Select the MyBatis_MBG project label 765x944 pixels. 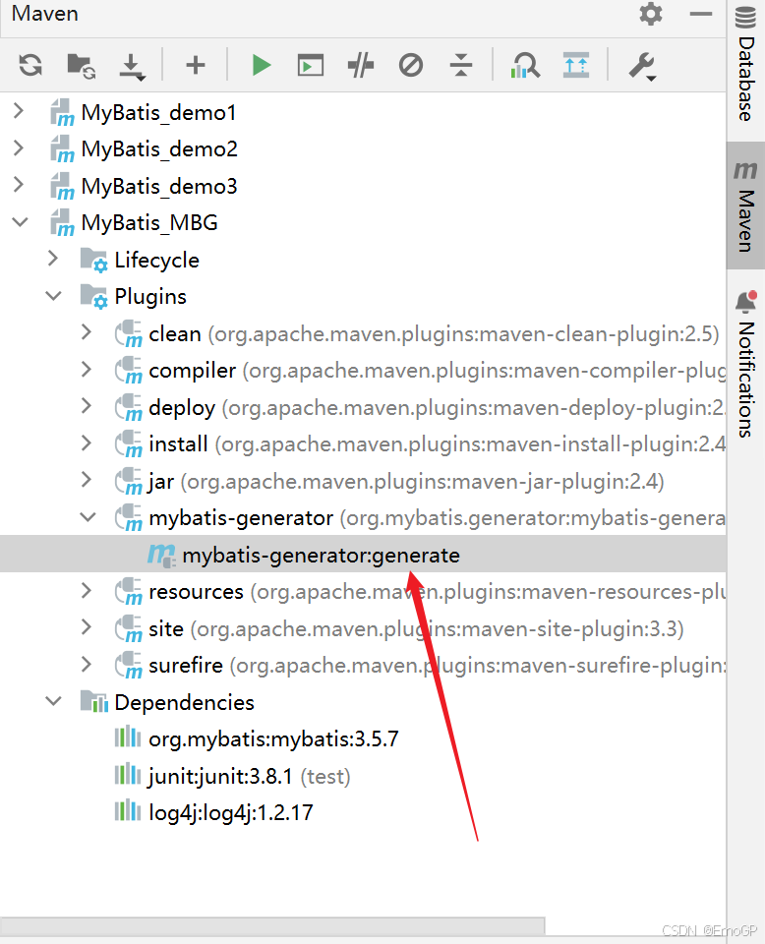point(149,223)
